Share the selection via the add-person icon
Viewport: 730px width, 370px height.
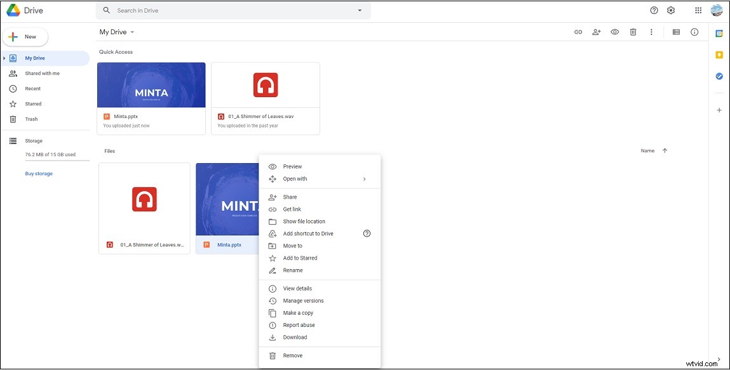(596, 32)
